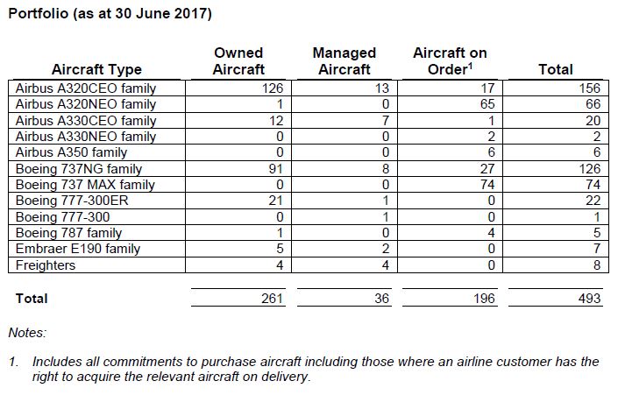
Task: Click the 'Boeing 777-300ER' row label
Action: tap(72, 201)
